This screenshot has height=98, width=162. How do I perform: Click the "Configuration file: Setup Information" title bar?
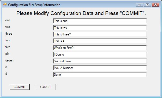(x=34, y=5)
